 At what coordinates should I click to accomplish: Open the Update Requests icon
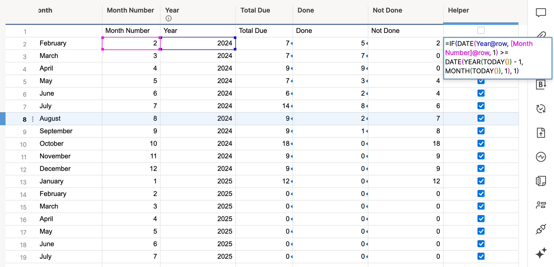tap(541, 109)
